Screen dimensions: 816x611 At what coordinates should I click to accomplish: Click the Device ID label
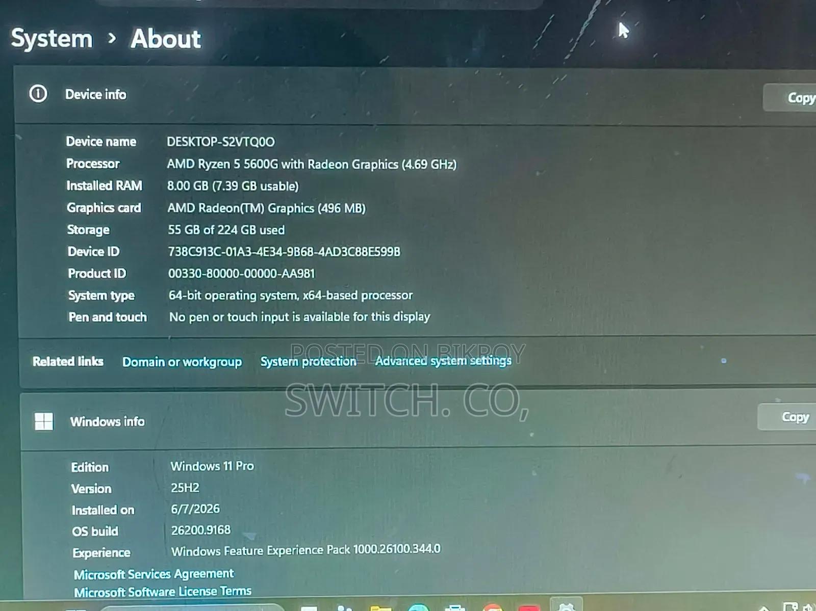[93, 252]
